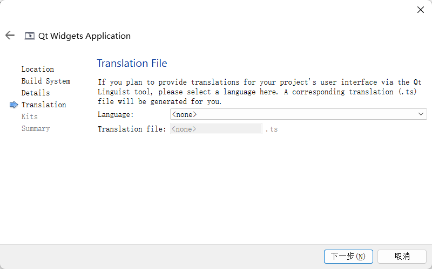The image size is (432, 269).
Task: Click the 取消 cancel button
Action: (x=402, y=257)
